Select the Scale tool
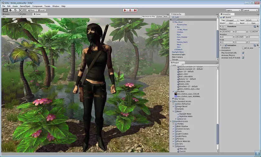This screenshot has width=261, height=157. click(20, 10)
